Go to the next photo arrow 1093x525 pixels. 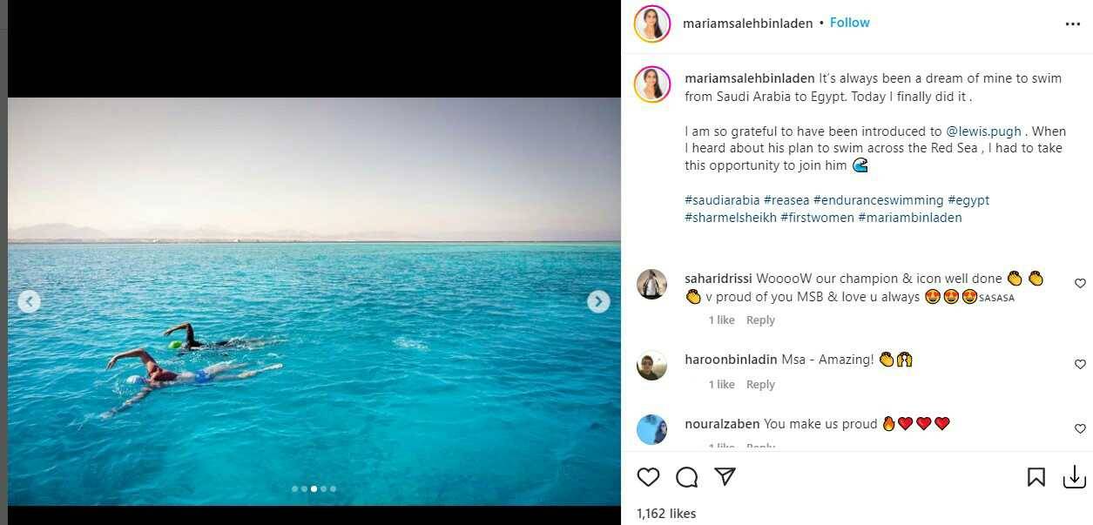pyautogui.click(x=598, y=301)
